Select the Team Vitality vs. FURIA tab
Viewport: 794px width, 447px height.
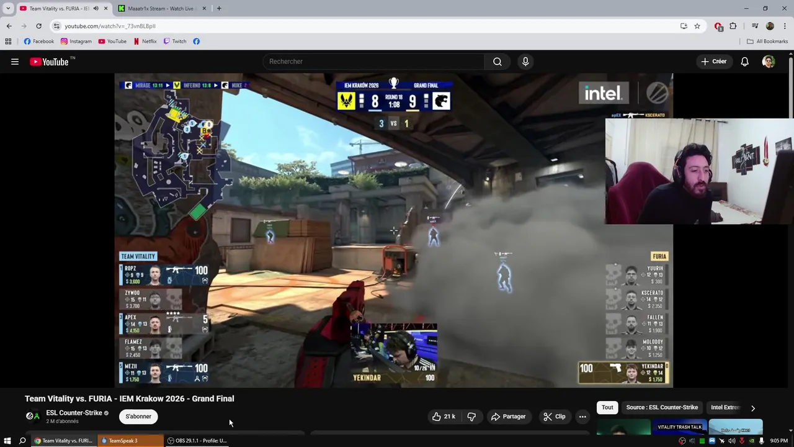point(59,8)
